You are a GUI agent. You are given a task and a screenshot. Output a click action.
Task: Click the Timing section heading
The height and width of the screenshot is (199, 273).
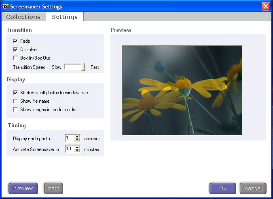coord(17,125)
